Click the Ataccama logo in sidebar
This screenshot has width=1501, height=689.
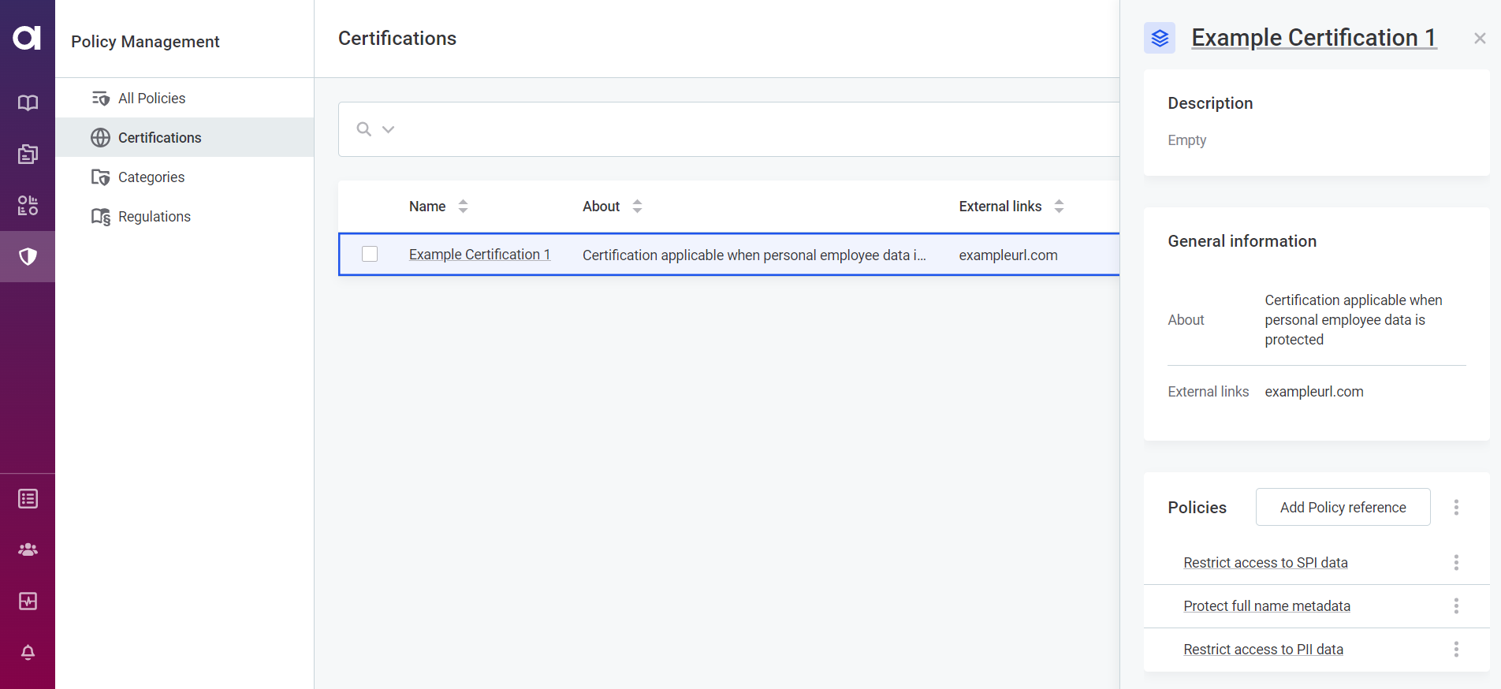[27, 38]
